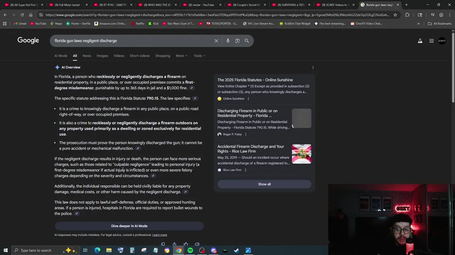The width and height of the screenshot is (455, 255).
Task: Go to Google homepage via logo
Action: pos(28,40)
